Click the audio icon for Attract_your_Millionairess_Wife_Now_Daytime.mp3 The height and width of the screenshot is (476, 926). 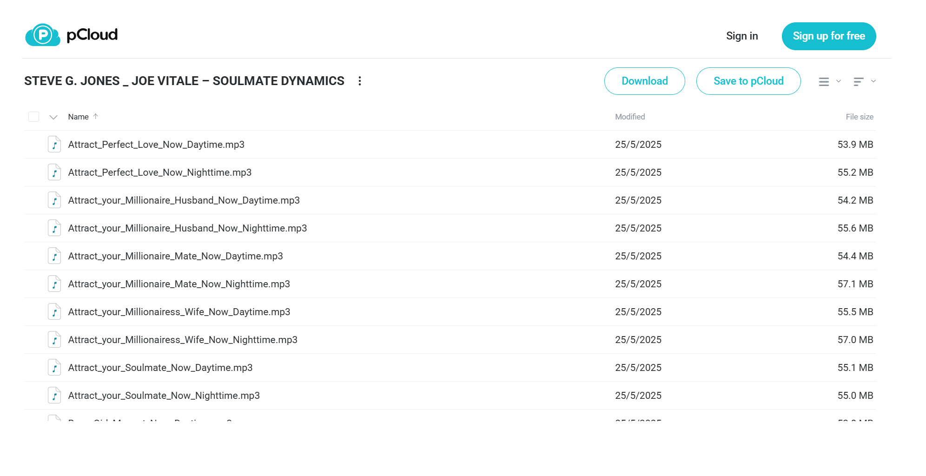pos(54,312)
